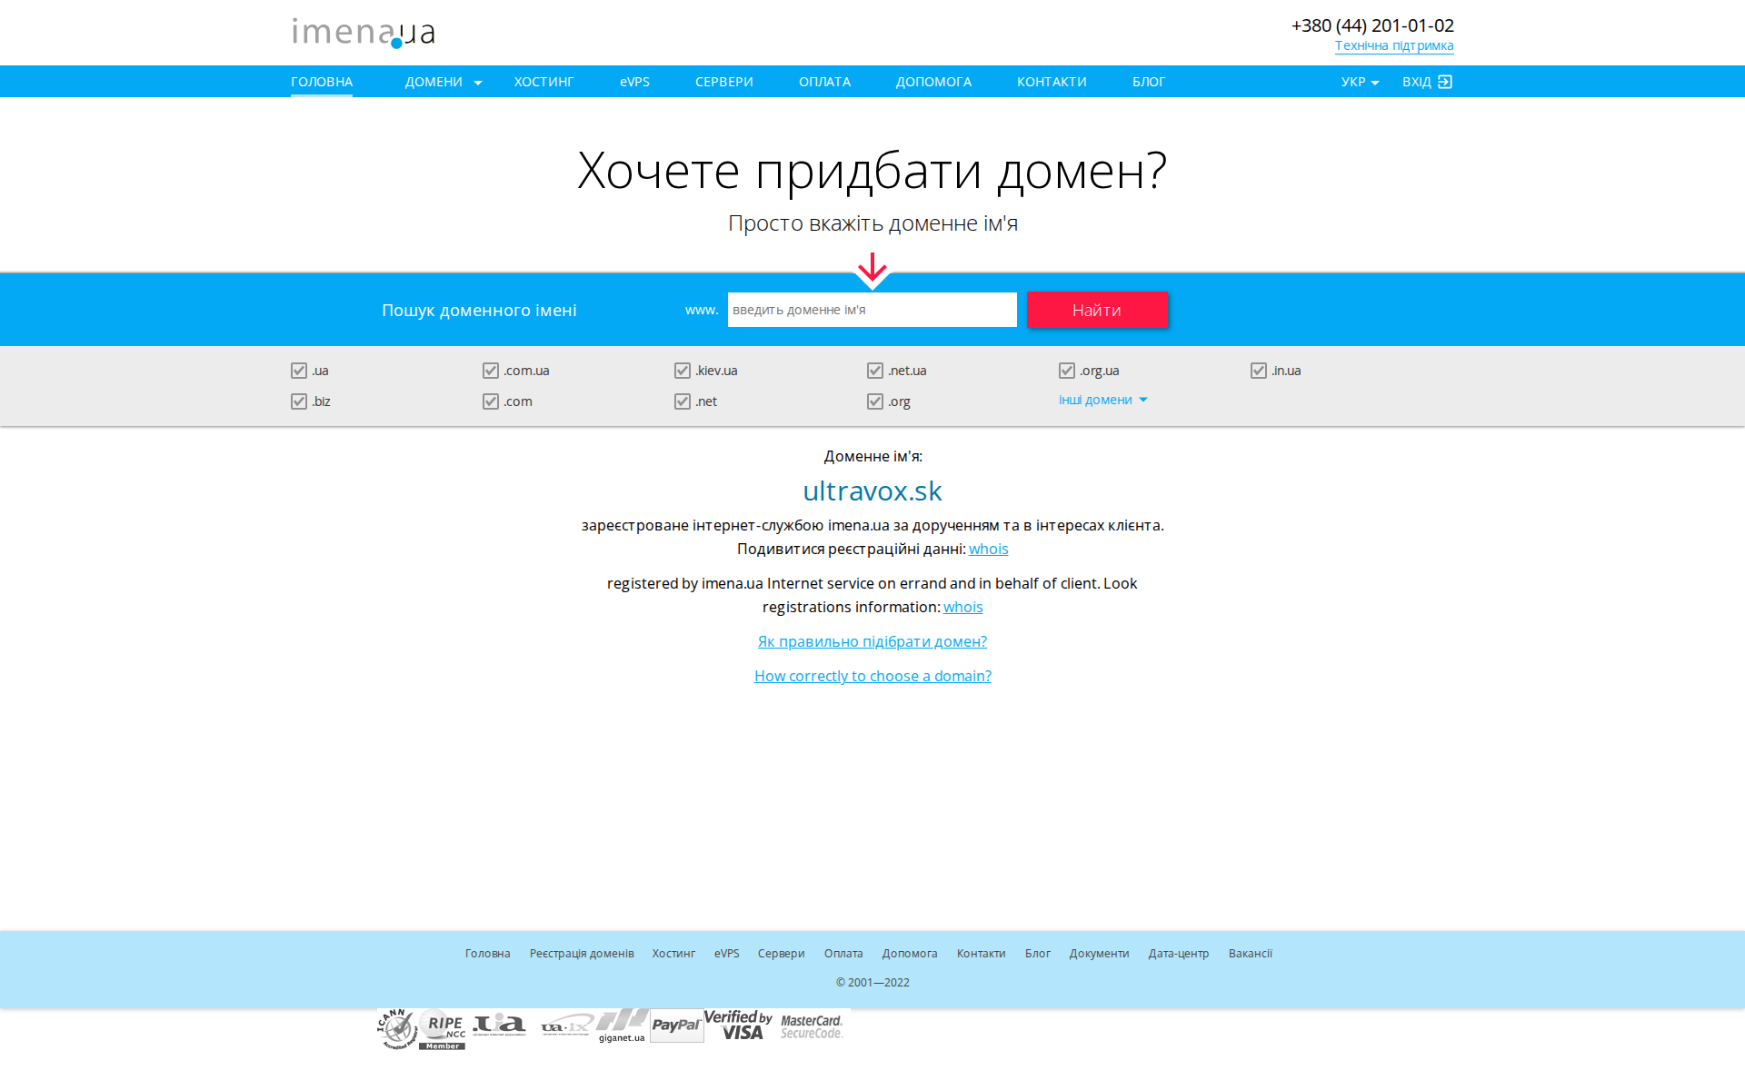
Task: Uncheck the .com.ua domain zone
Action: (x=491, y=370)
